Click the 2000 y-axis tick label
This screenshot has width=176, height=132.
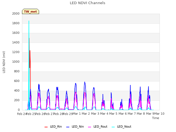point(16,13)
